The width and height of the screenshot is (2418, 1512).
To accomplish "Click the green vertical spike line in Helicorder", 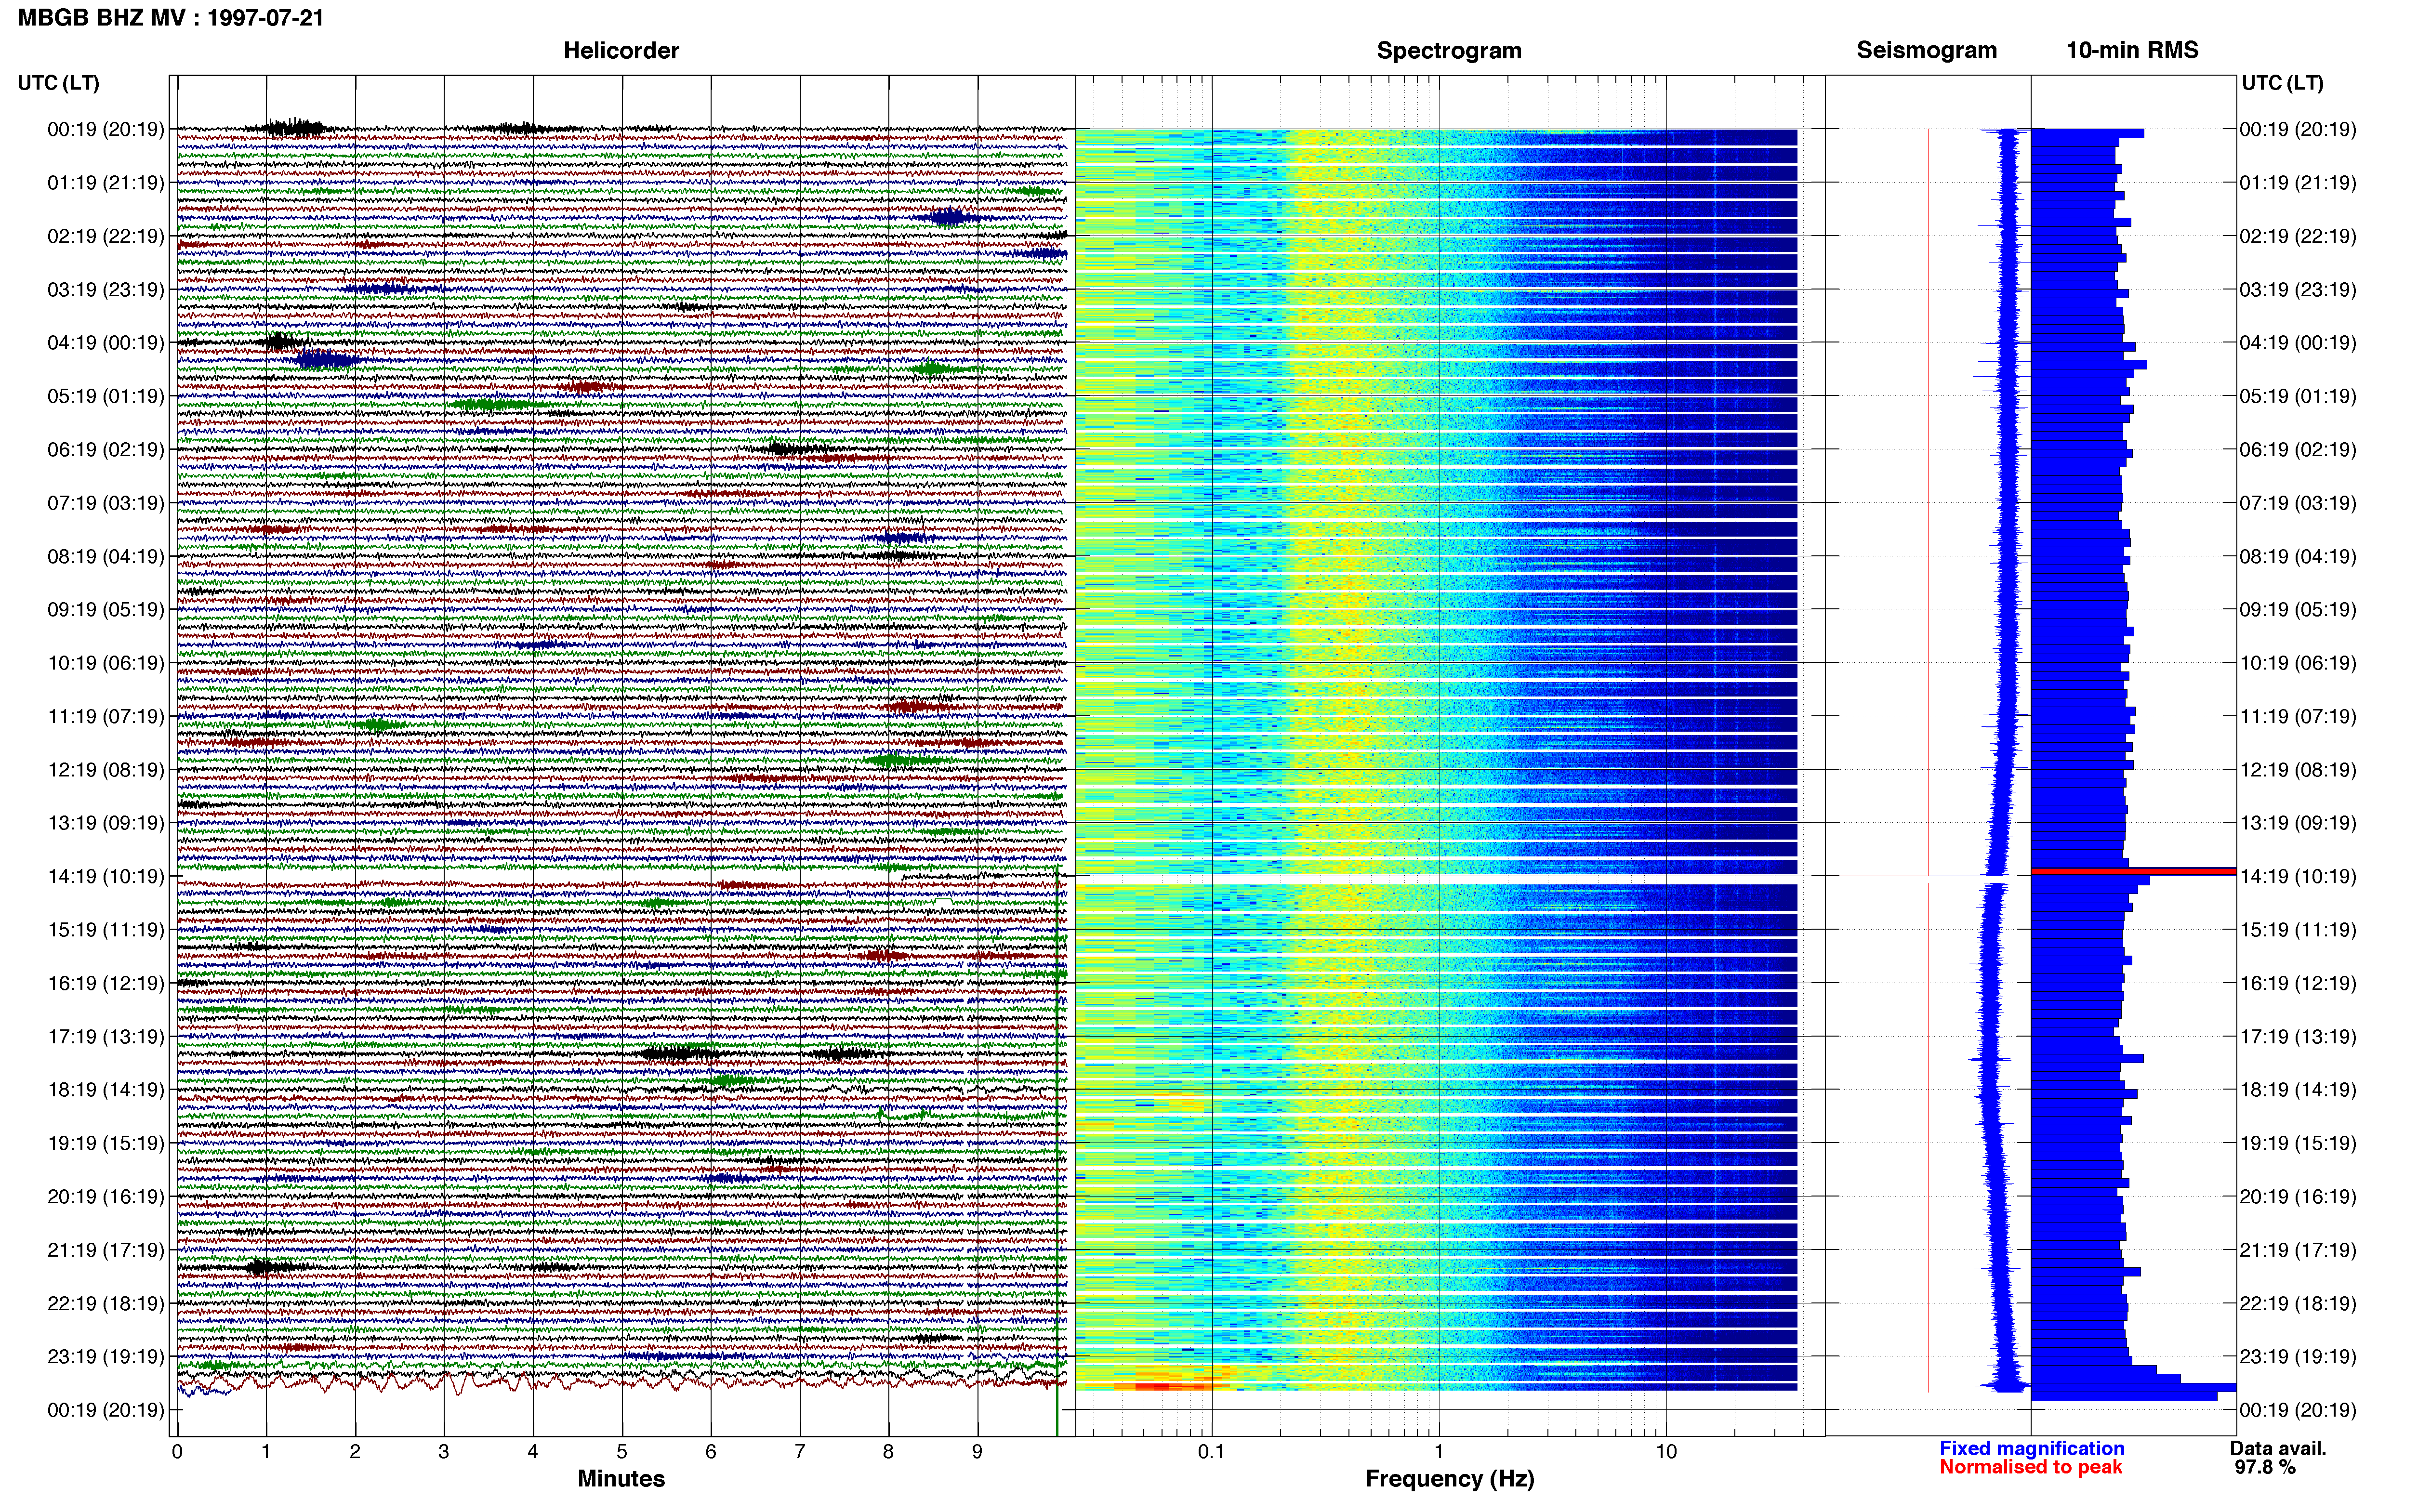I will (x=1057, y=1150).
